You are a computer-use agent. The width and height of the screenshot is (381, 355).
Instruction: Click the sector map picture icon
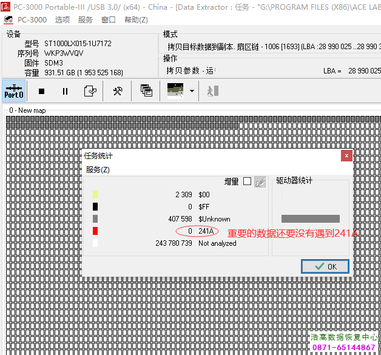[175, 91]
